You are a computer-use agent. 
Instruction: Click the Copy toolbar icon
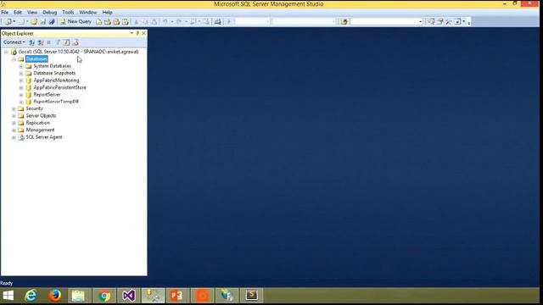coord(145,22)
